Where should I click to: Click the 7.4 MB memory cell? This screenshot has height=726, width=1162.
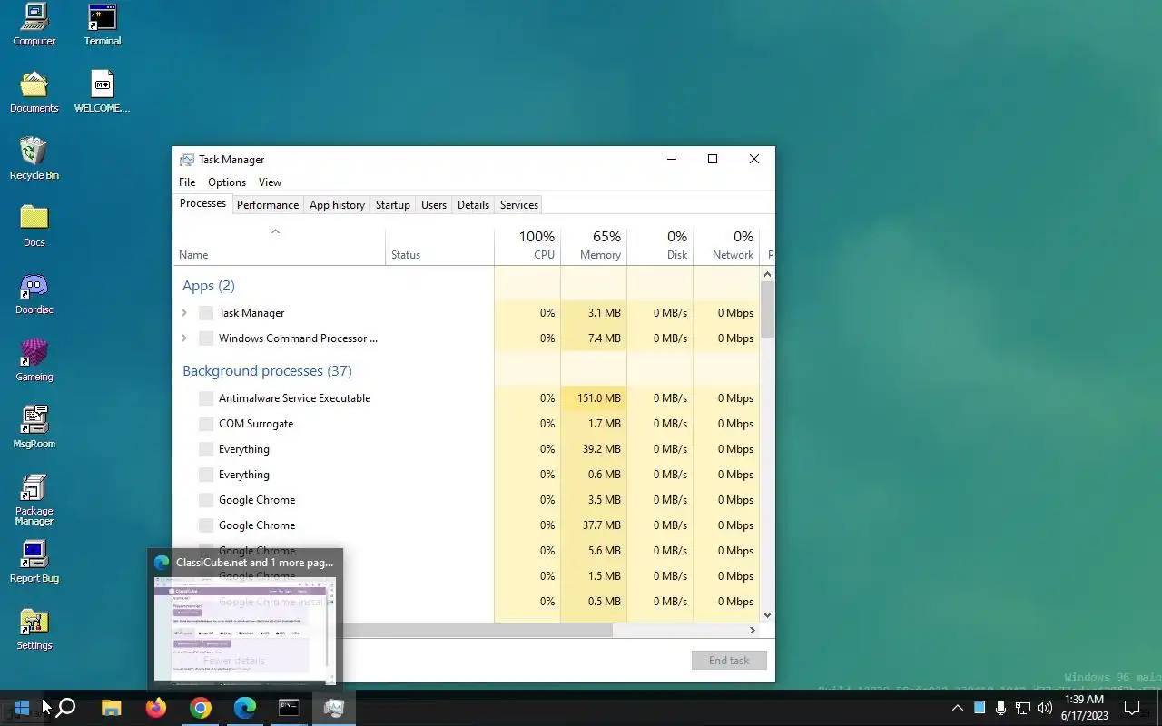tap(594, 338)
